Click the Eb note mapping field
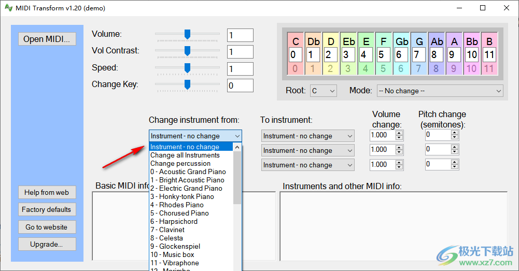Viewport: 519px width, 271px height. pos(348,54)
